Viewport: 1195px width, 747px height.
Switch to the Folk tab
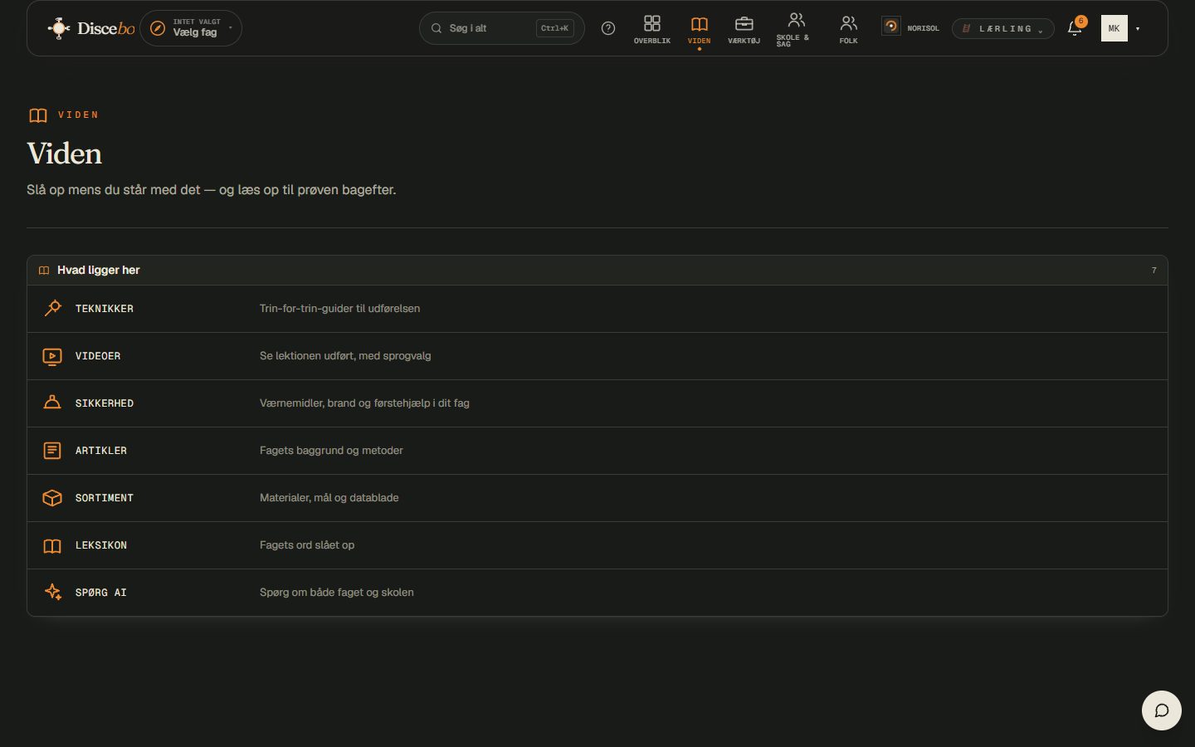click(848, 30)
